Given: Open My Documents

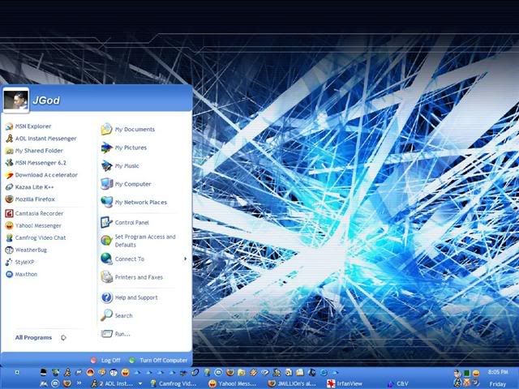Looking at the screenshot, I should coord(128,129).
